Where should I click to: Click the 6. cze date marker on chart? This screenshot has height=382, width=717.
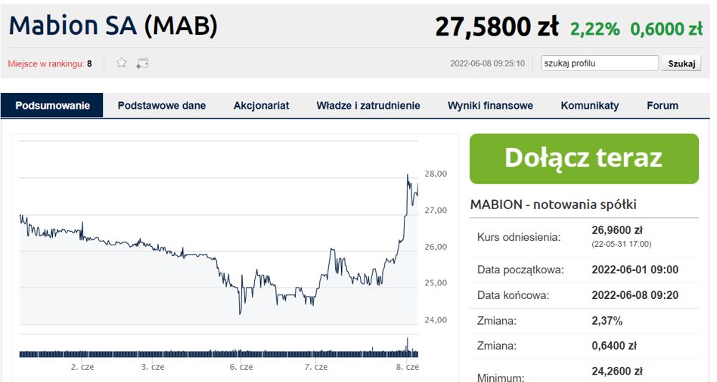(241, 367)
